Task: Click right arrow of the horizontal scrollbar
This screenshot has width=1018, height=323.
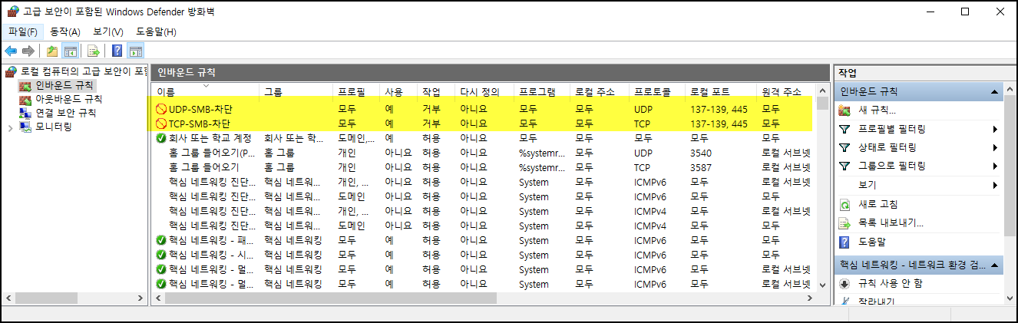Action: tap(808, 298)
